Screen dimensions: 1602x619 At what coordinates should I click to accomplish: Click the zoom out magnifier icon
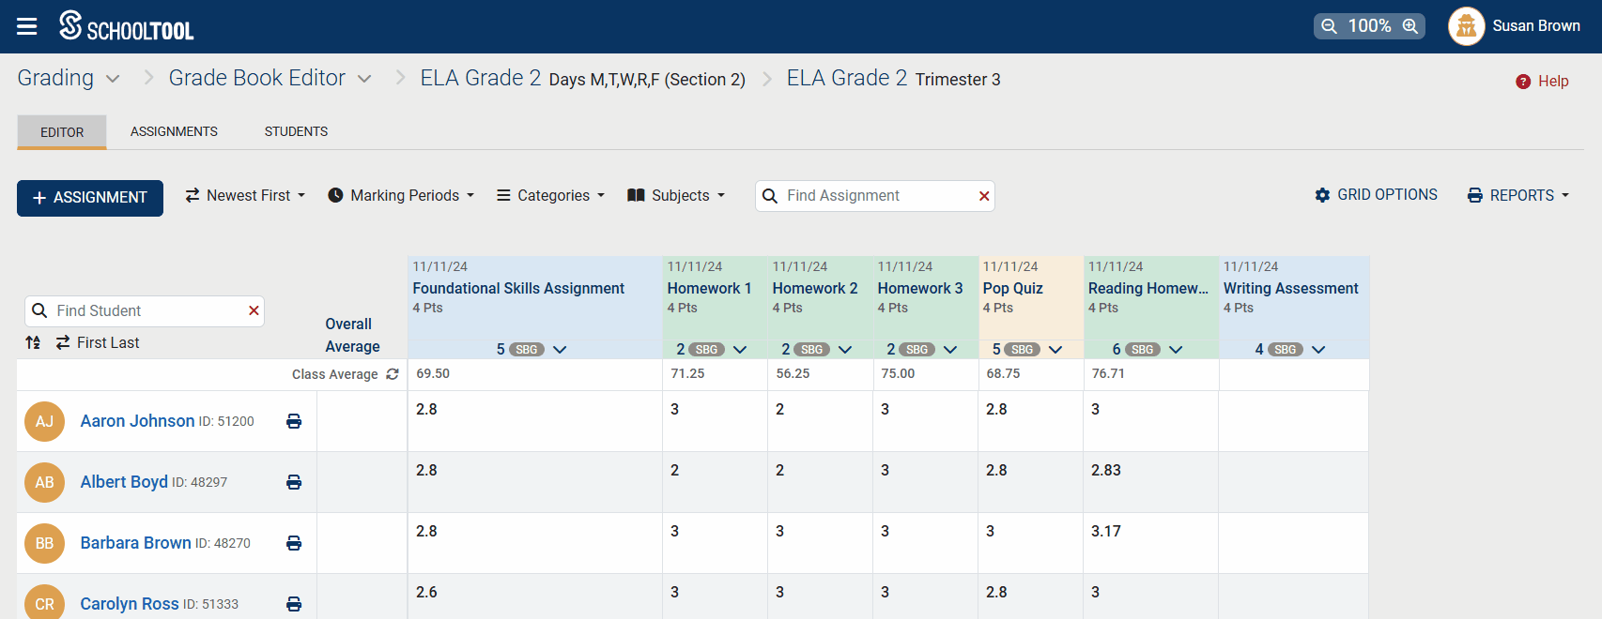point(1329,26)
